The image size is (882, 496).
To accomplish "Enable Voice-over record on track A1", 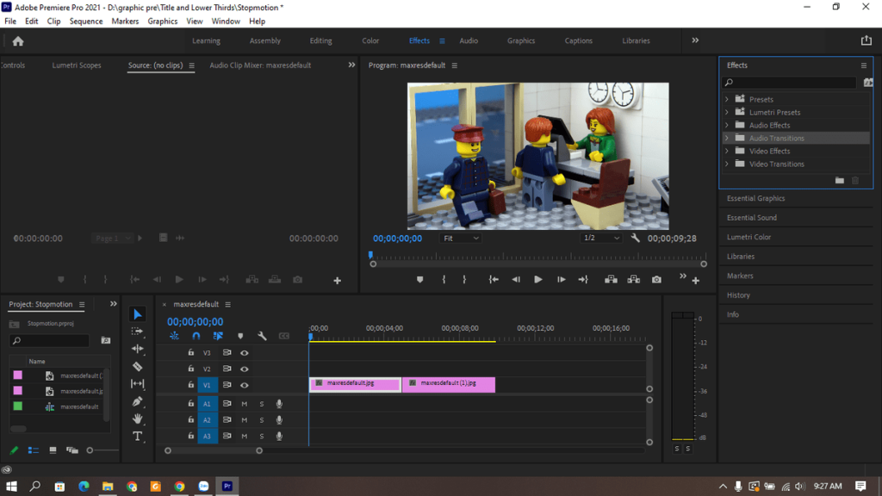I will point(279,403).
